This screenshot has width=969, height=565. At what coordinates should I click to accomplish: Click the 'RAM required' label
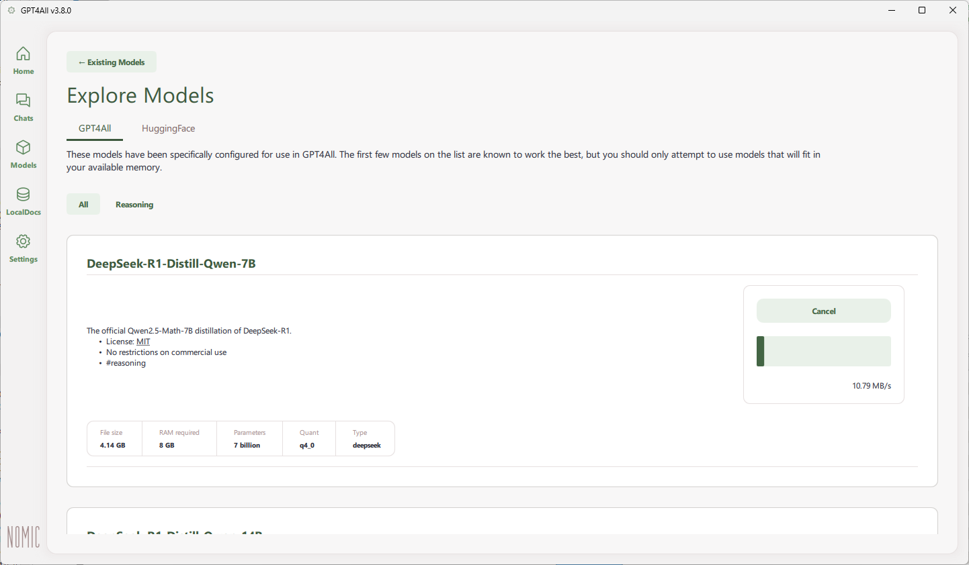click(179, 433)
